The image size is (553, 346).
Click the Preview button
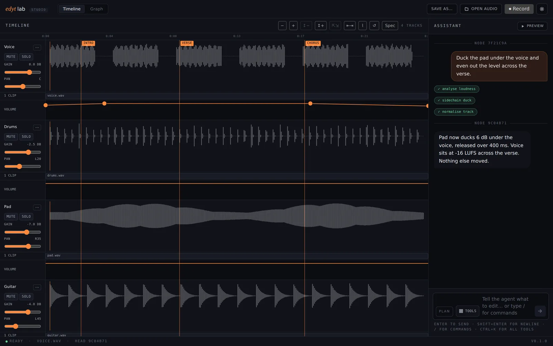click(532, 26)
